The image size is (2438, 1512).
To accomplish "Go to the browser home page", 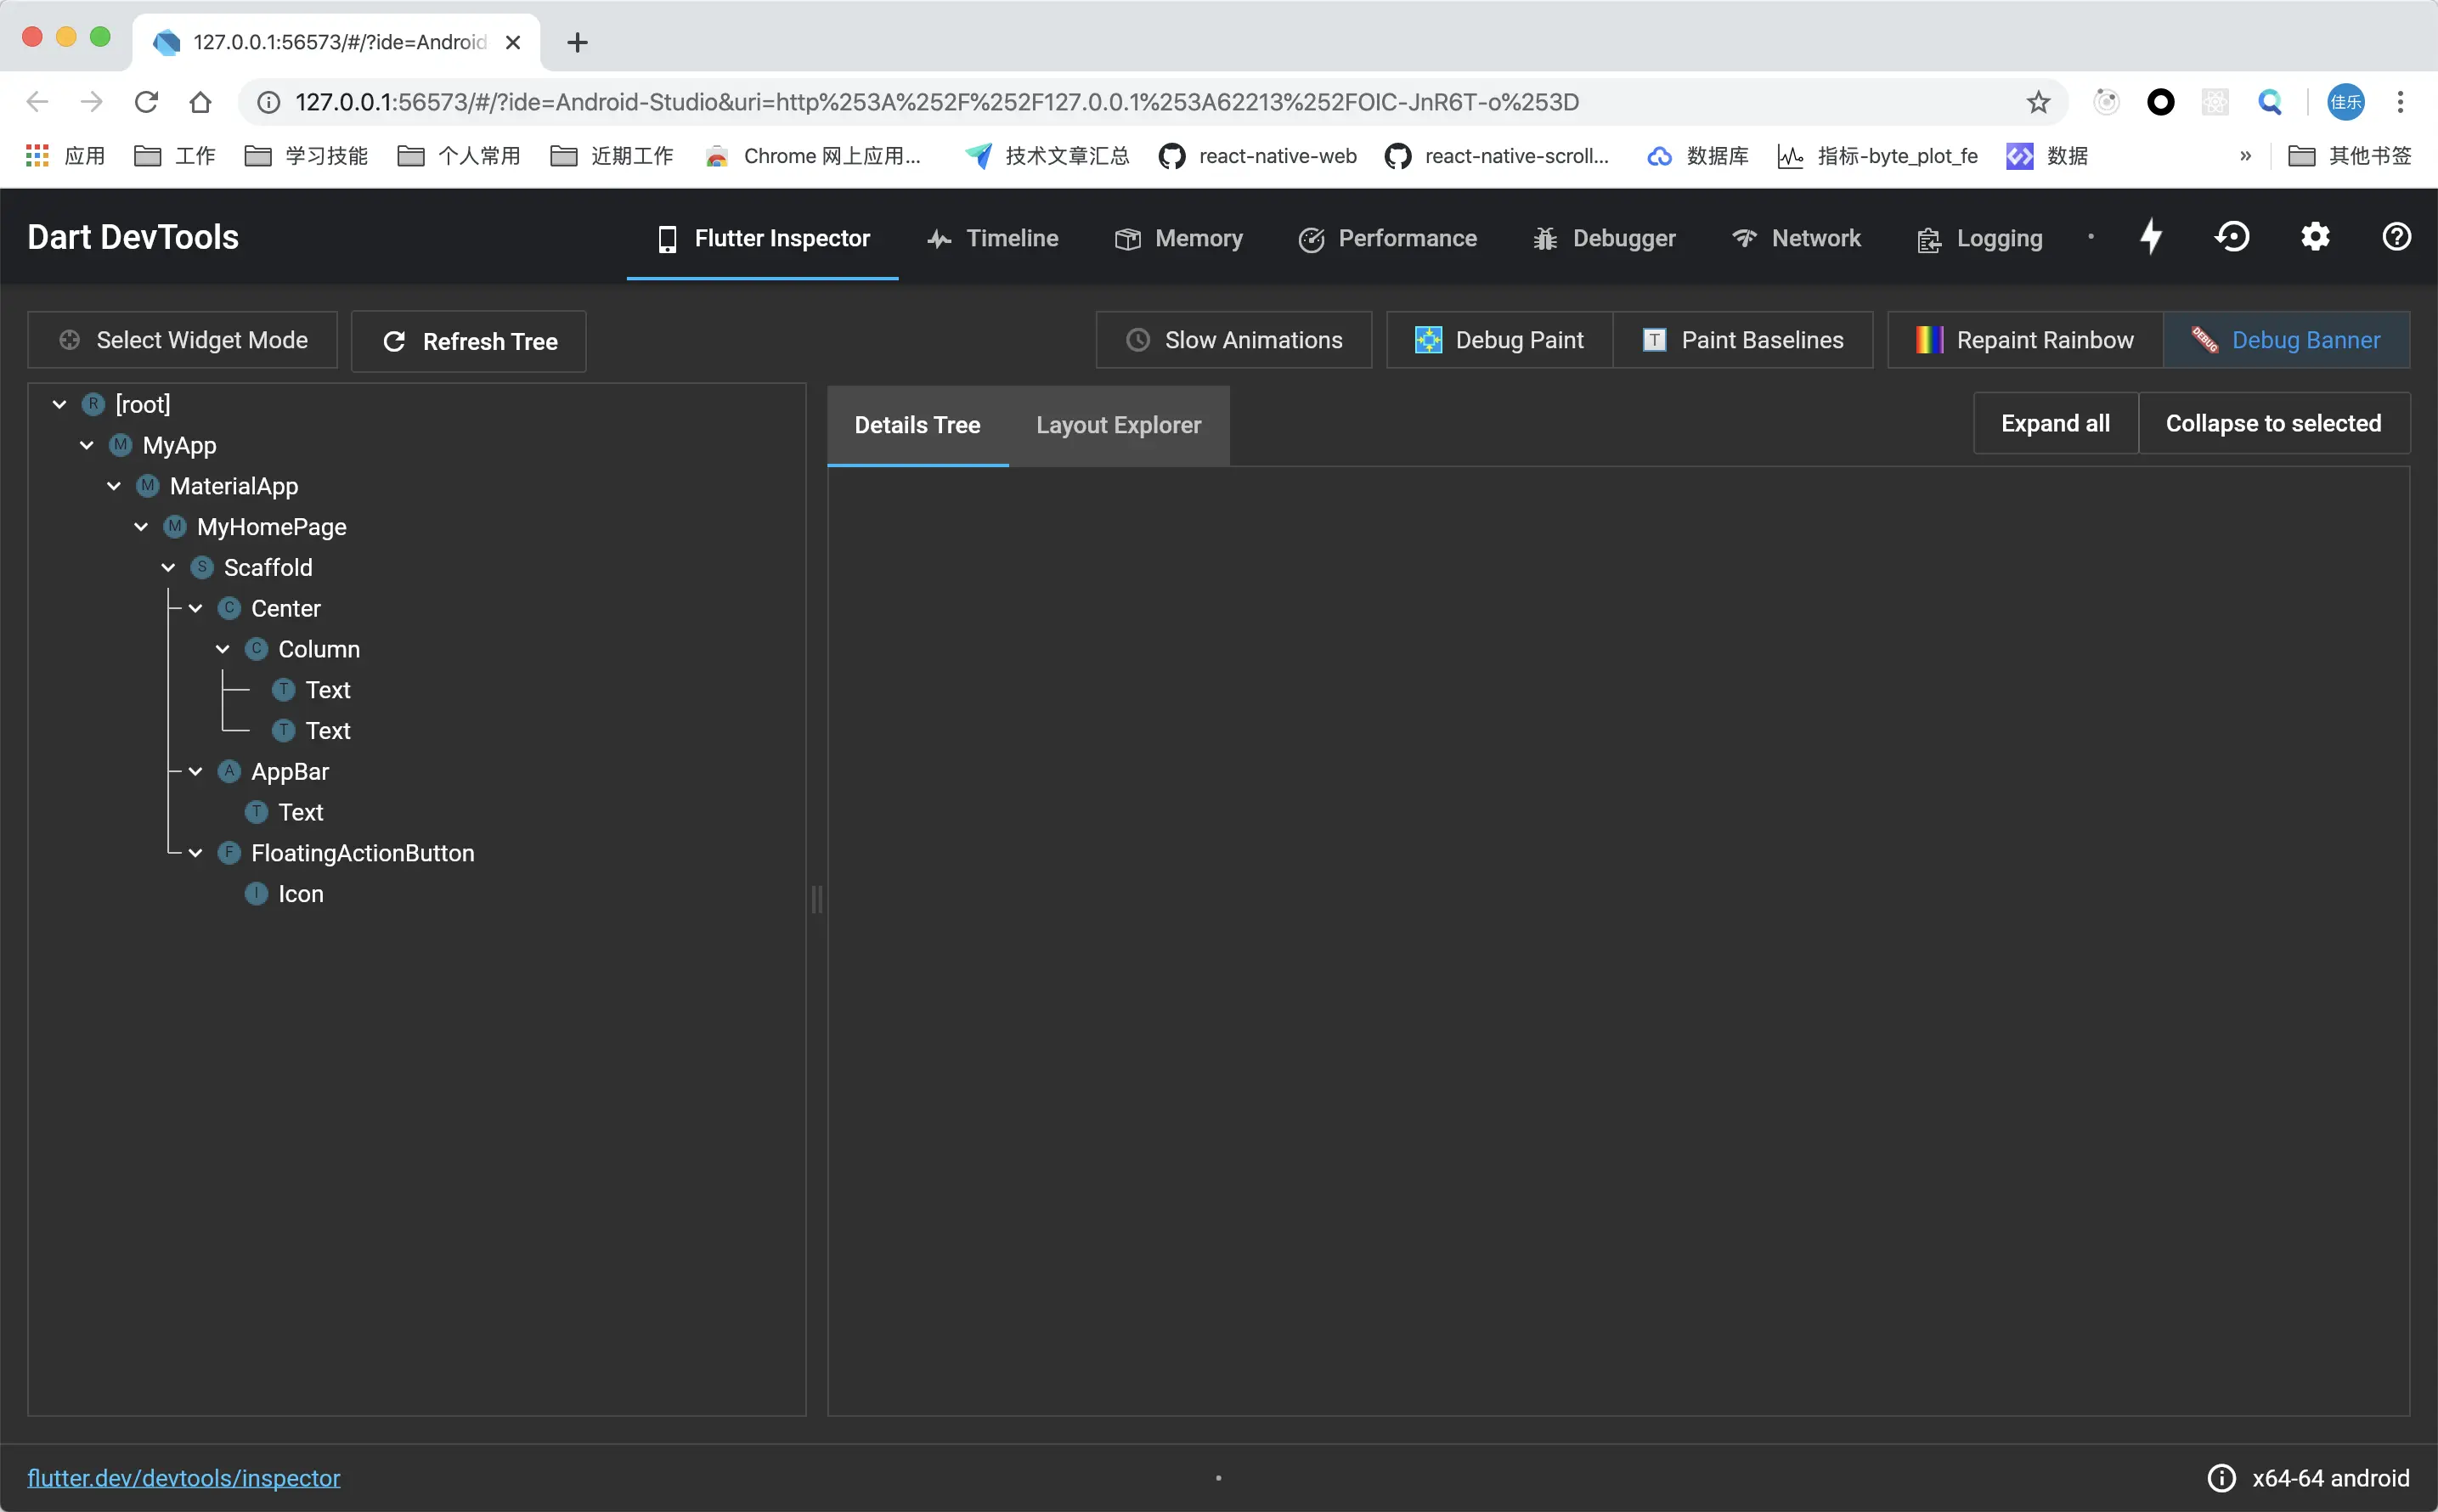I will pyautogui.click(x=200, y=102).
